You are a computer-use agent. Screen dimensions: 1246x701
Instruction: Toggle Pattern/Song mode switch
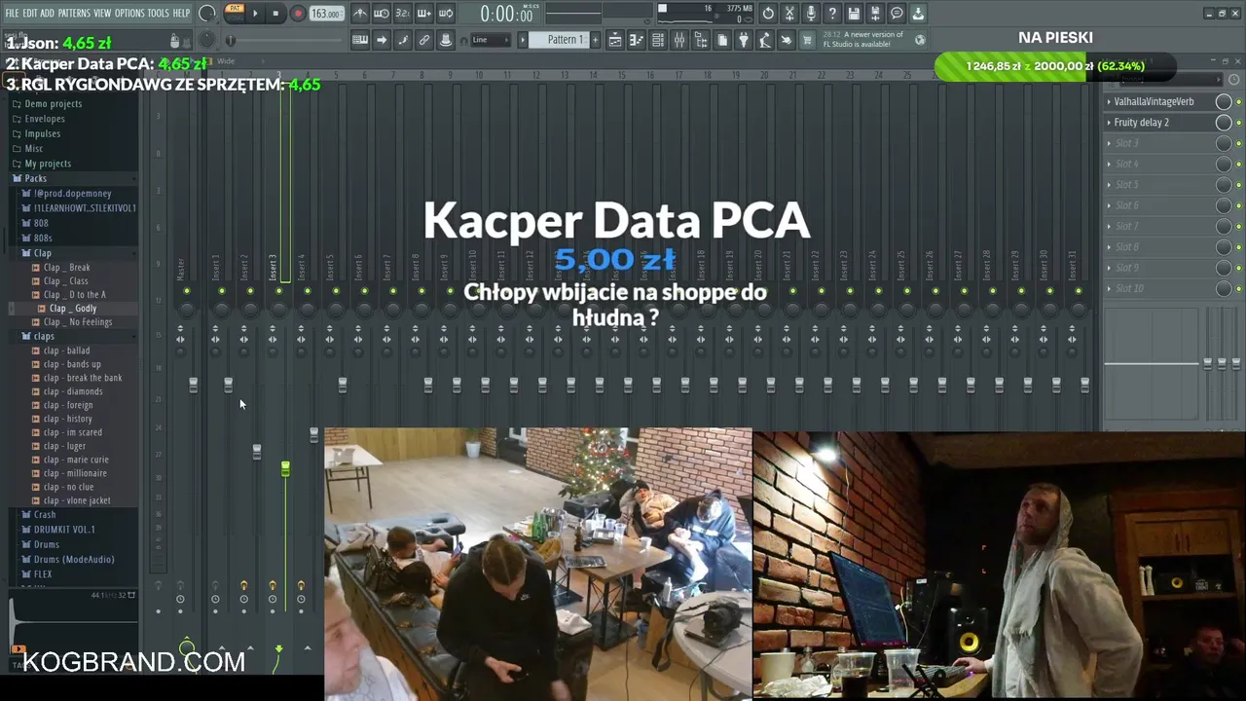tap(235, 13)
